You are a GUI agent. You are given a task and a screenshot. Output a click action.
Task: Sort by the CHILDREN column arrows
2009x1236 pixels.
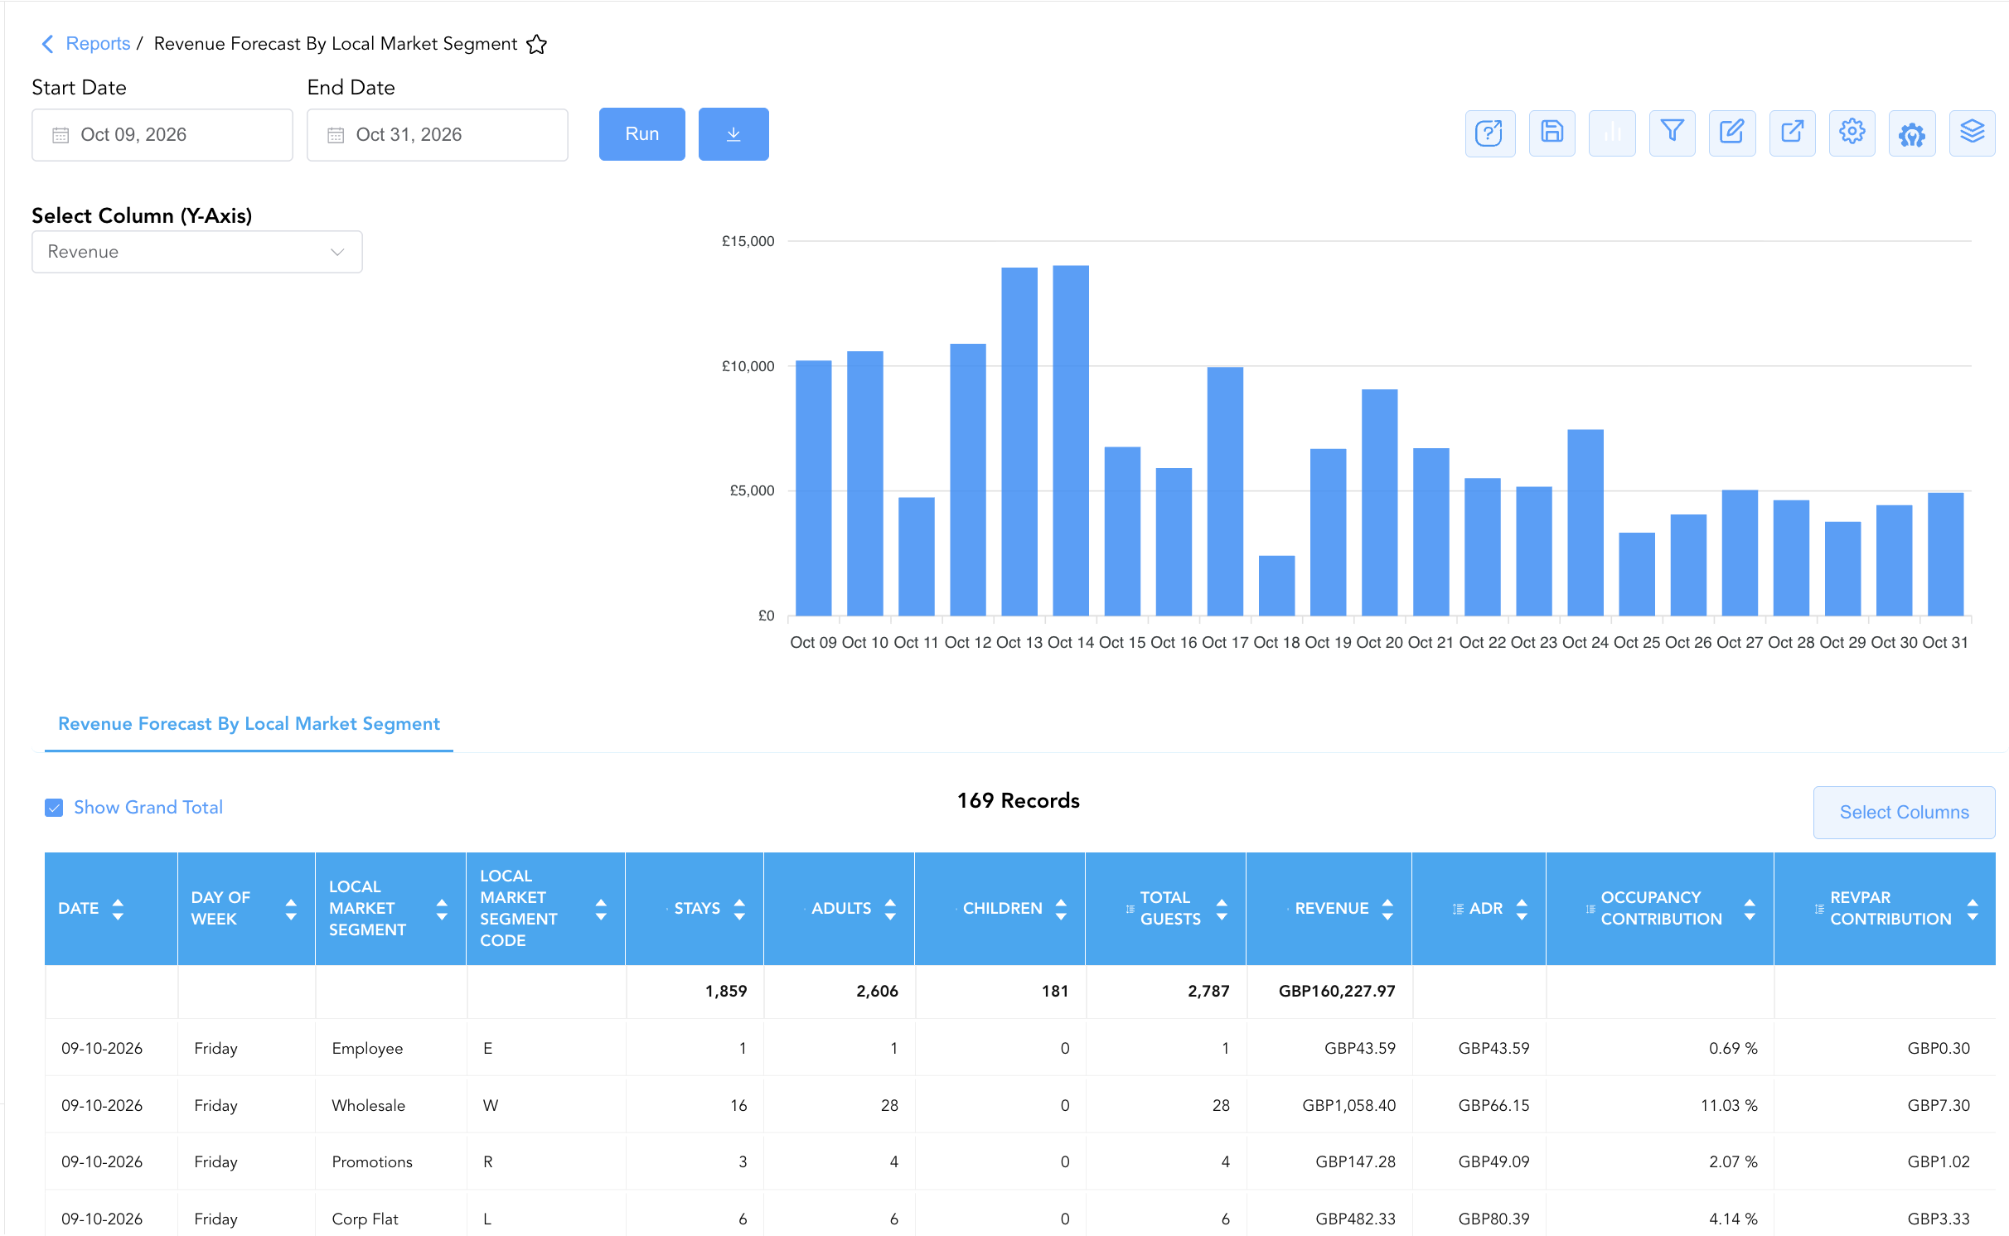click(1061, 909)
